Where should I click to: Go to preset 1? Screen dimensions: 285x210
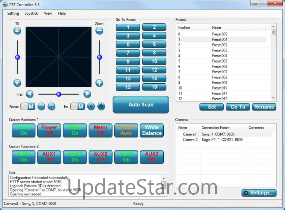click(x=128, y=27)
